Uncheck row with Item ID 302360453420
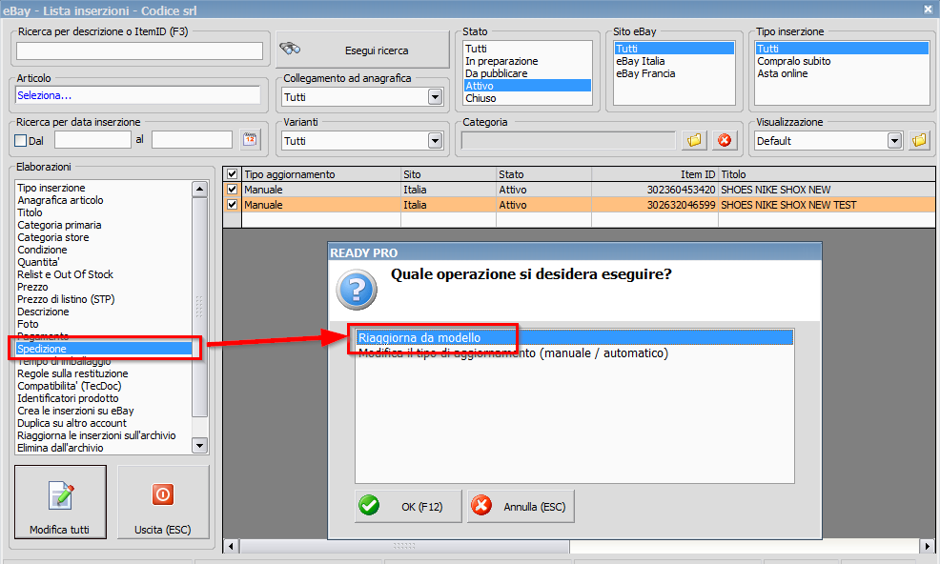The image size is (940, 564). pyautogui.click(x=232, y=190)
